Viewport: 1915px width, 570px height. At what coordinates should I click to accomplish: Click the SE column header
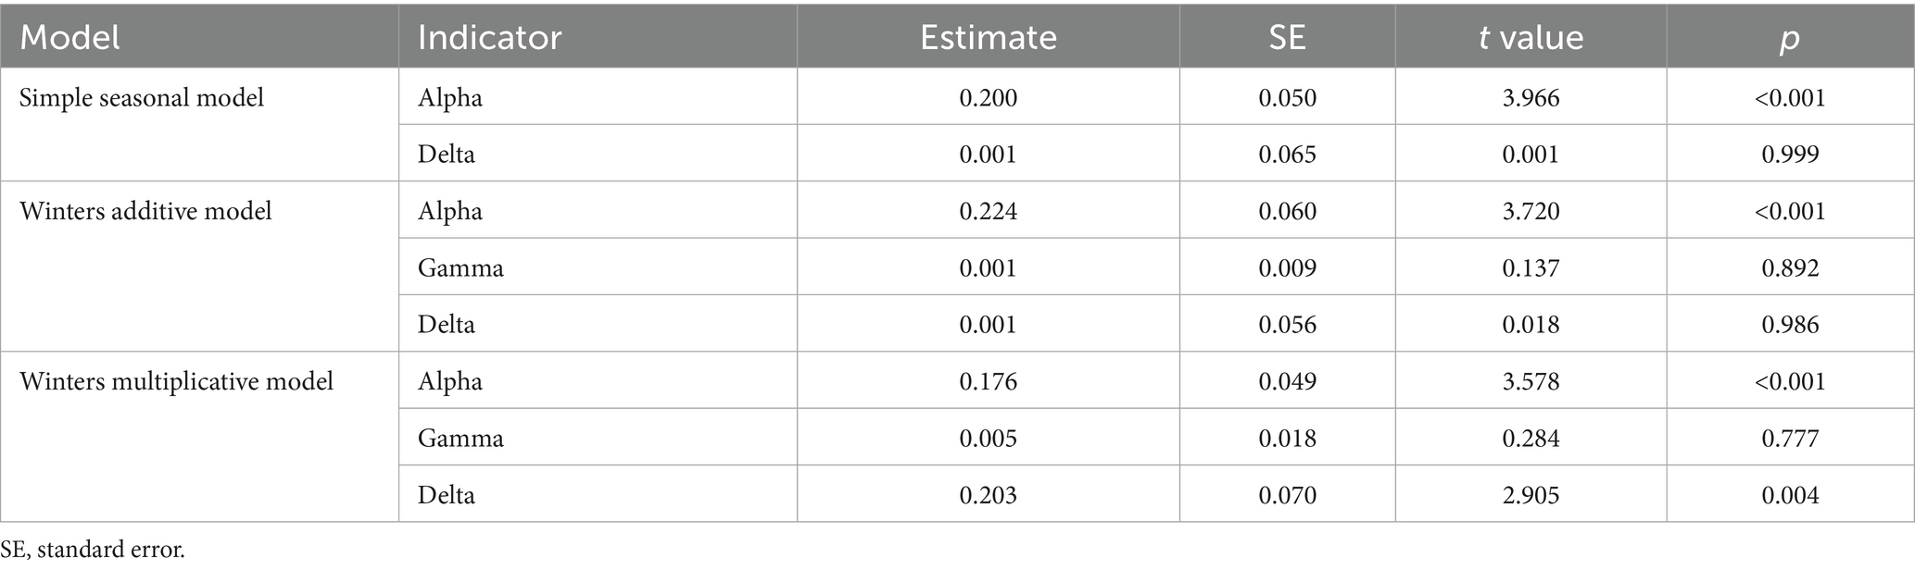[x=1287, y=37]
